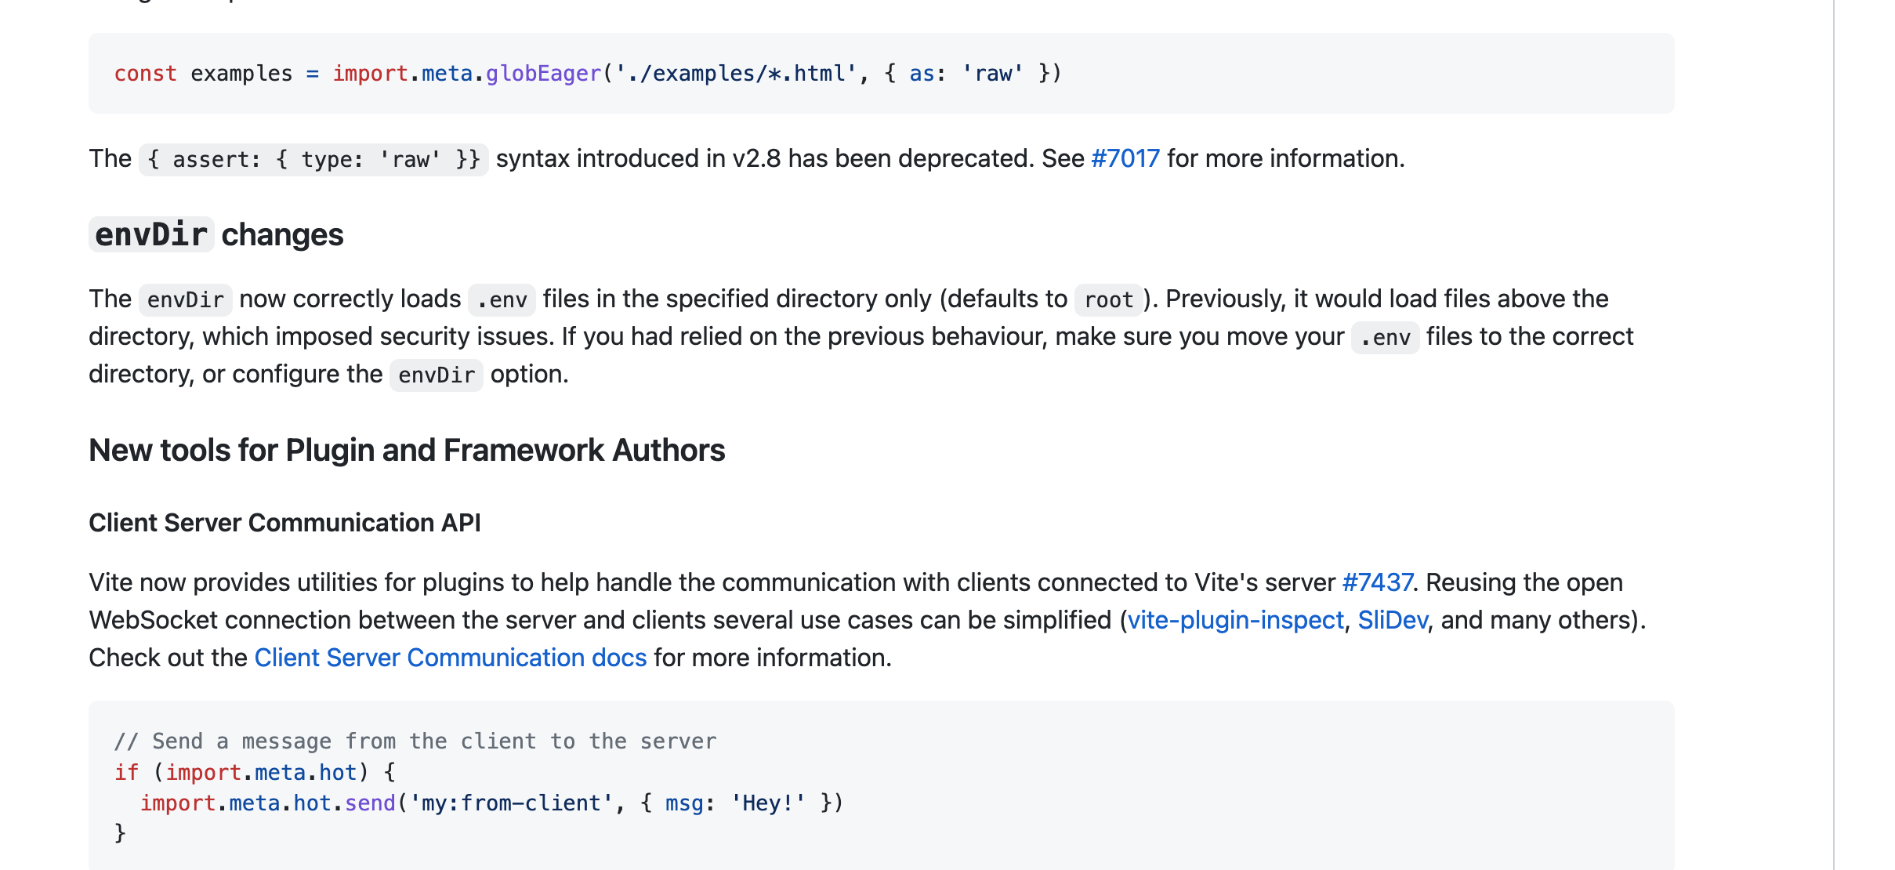This screenshot has width=1895, height=870.
Task: Open Client Server Communication docs link
Action: 451,658
